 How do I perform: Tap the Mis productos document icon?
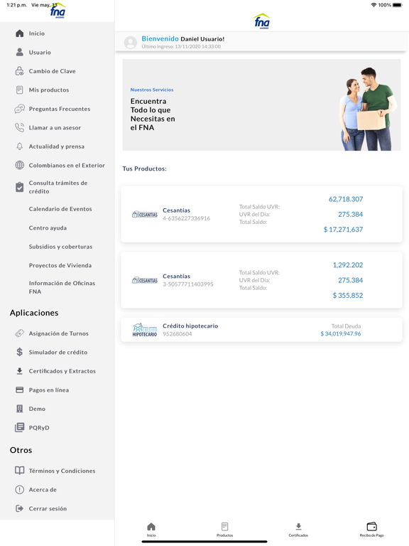click(x=19, y=90)
